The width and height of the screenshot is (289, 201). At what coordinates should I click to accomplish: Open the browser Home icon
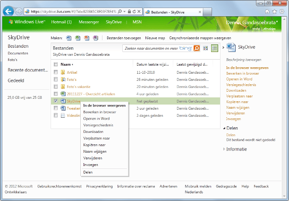pyautogui.click(x=267, y=12)
